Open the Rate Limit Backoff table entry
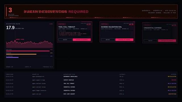182x102 pixels. pos(69,94)
